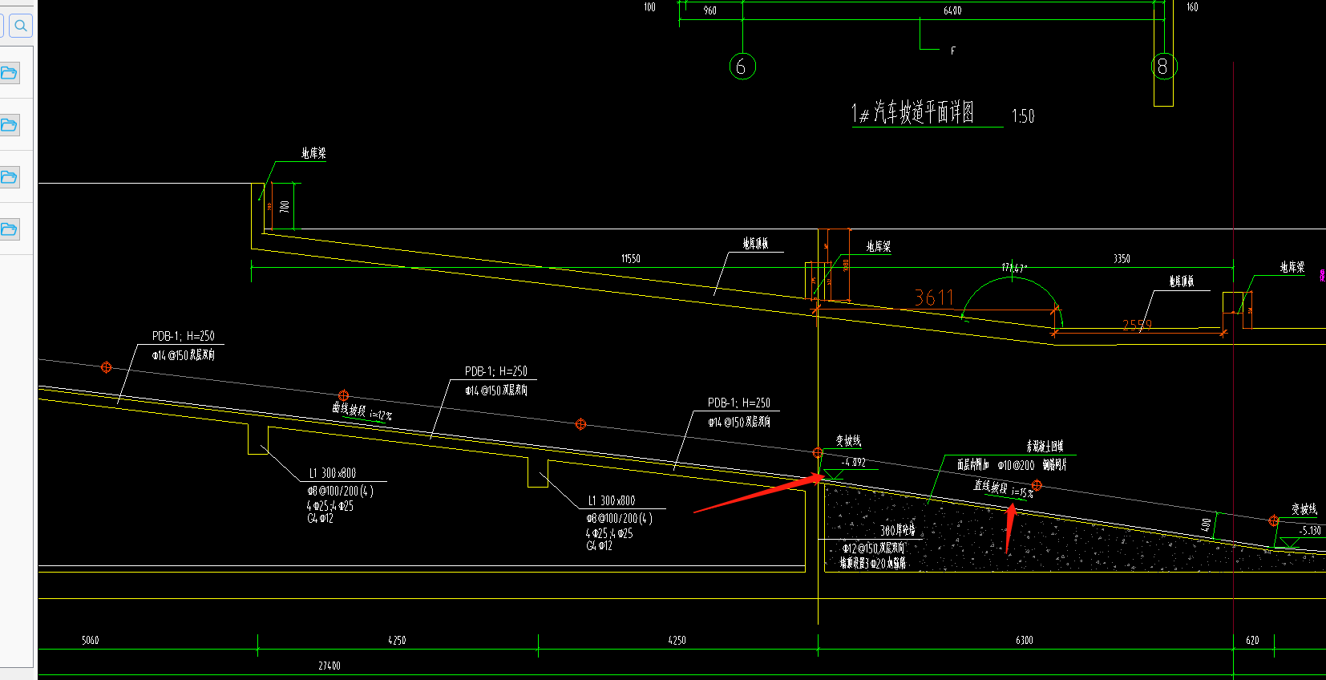
Task: Click grid axis bubble number 6
Action: coord(742,66)
